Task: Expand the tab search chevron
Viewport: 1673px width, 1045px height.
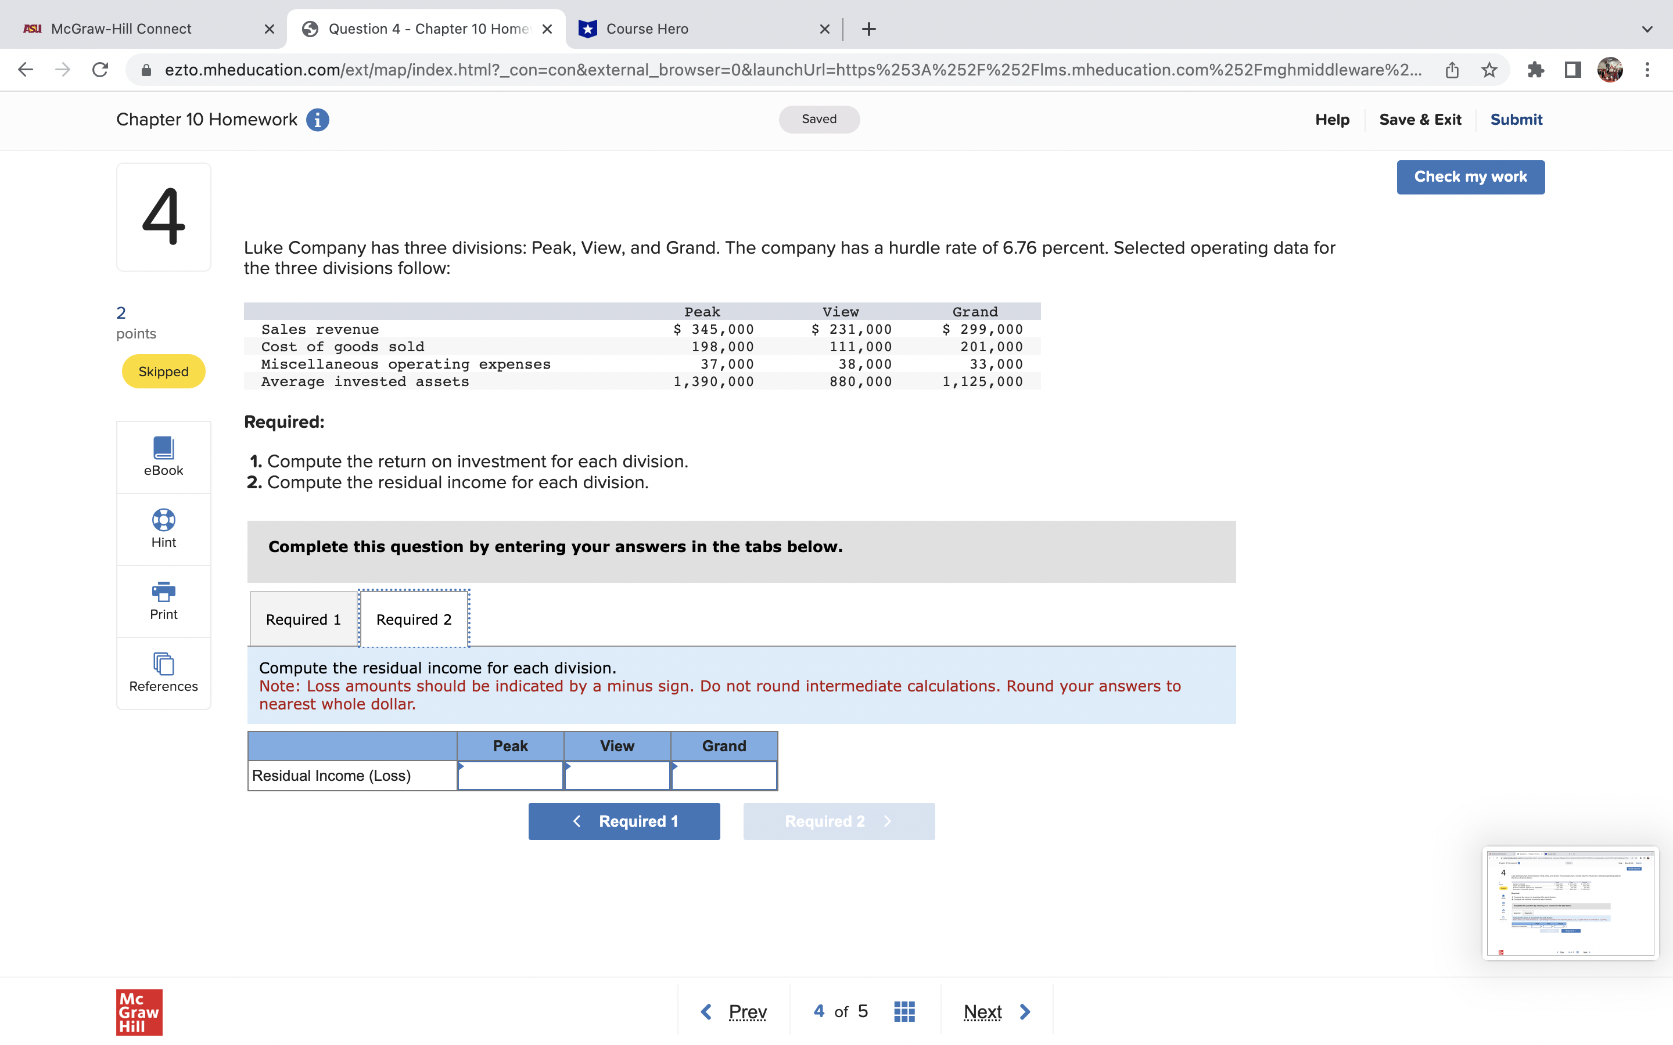Action: click(x=1647, y=29)
